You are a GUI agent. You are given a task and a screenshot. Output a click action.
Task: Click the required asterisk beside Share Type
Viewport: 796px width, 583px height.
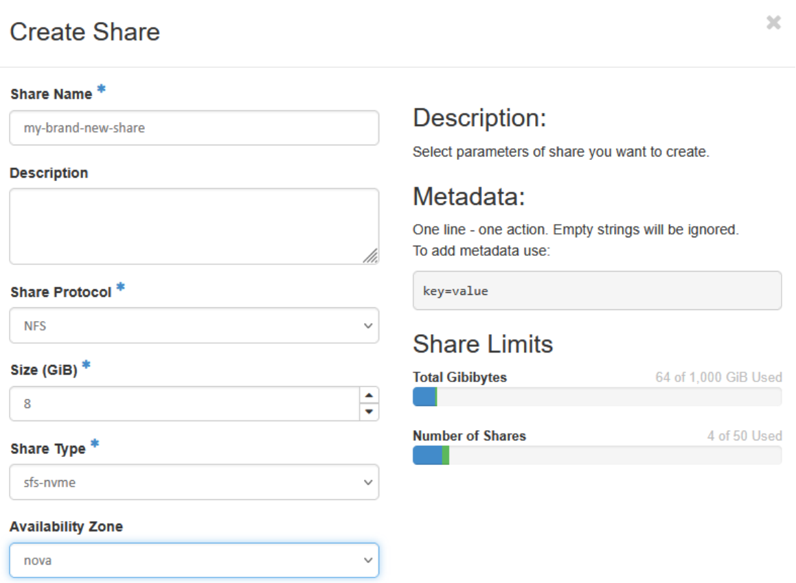95,444
